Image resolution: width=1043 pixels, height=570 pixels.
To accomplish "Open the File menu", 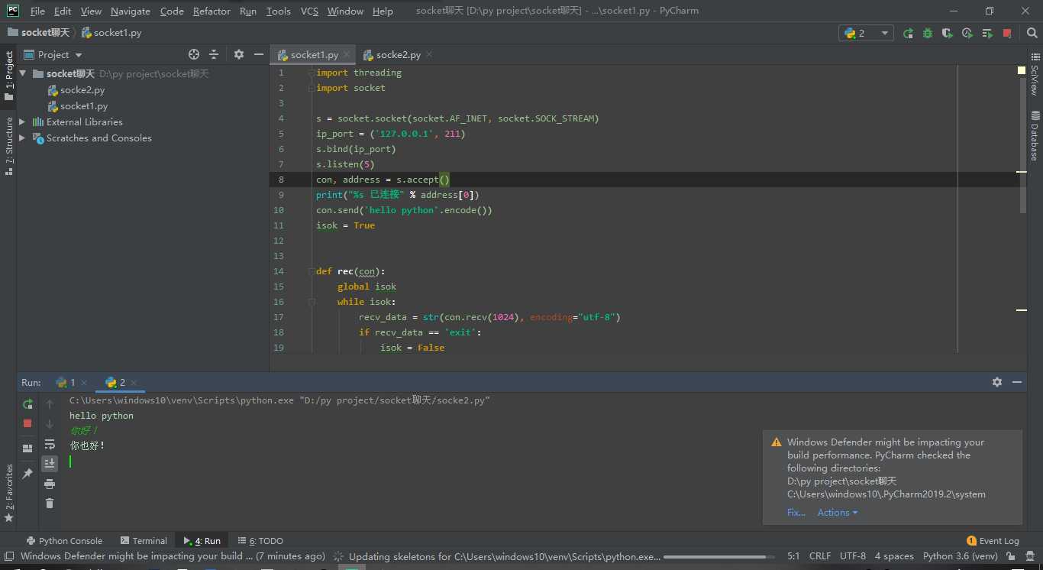I will point(37,11).
